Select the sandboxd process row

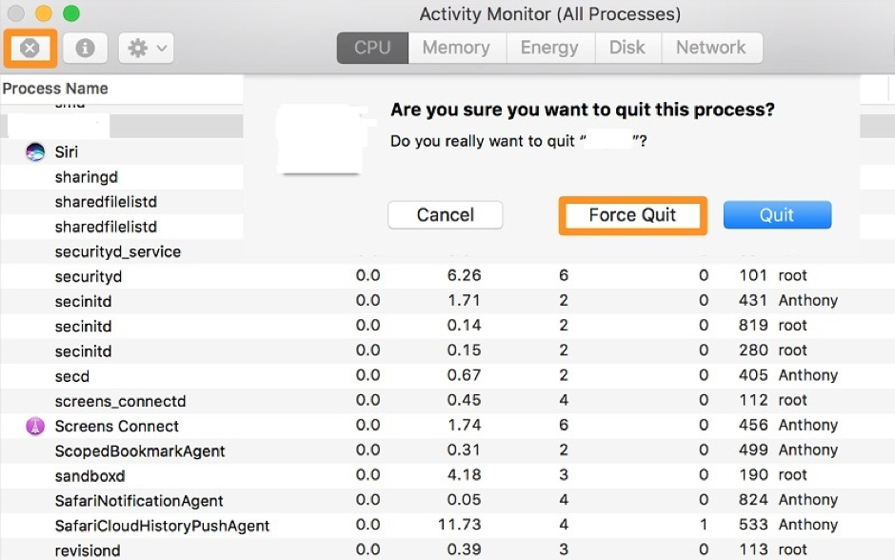(89, 475)
